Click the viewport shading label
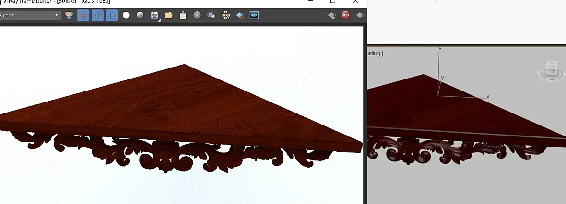 coord(375,53)
